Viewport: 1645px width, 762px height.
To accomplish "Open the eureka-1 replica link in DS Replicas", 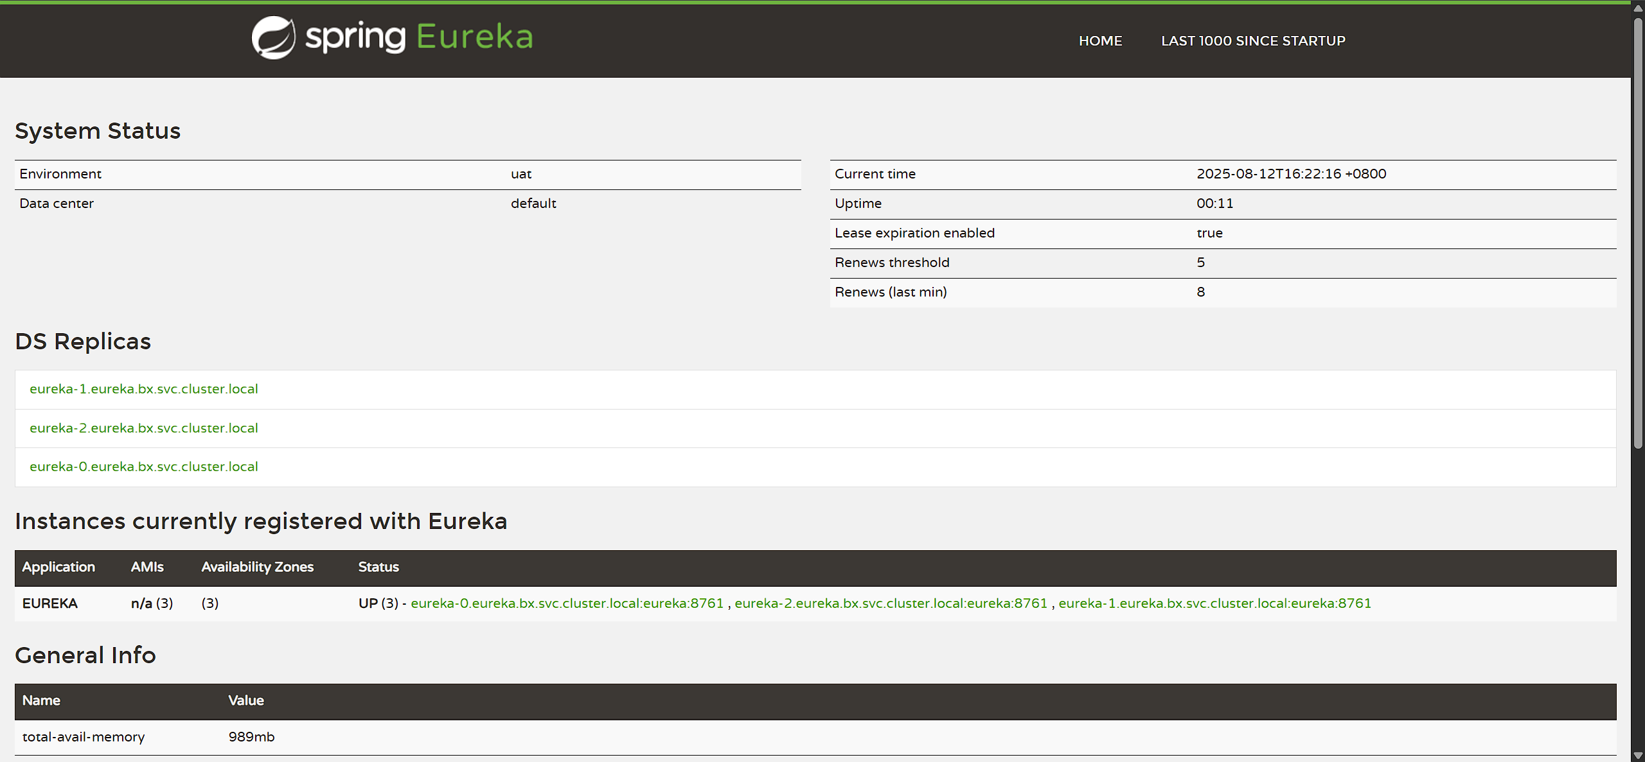I will 144,389.
